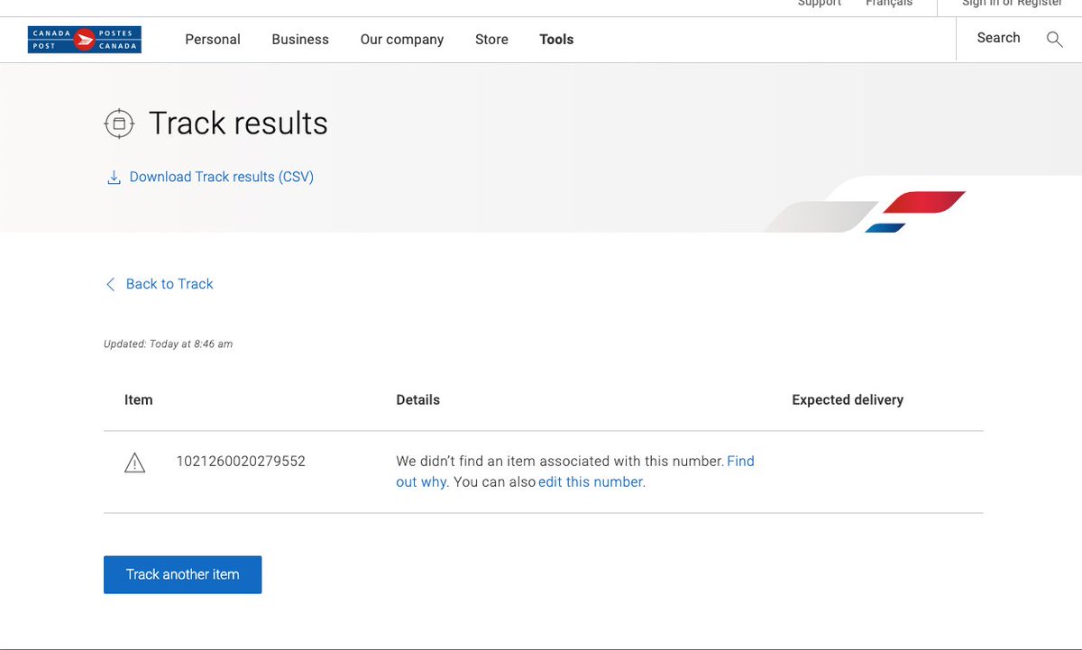Click the Updated: Today at 8:46 am text
Image resolution: width=1082 pixels, height=650 pixels.
pyautogui.click(x=169, y=344)
